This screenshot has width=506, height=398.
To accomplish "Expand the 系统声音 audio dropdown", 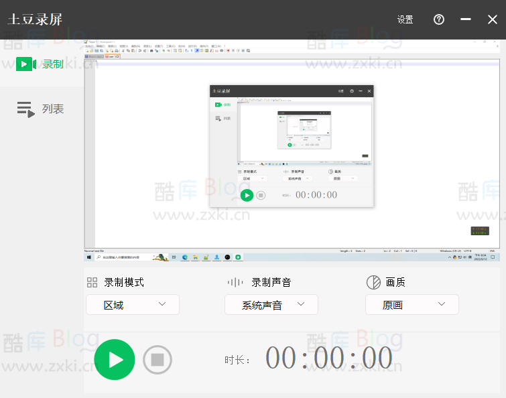I will [x=271, y=304].
